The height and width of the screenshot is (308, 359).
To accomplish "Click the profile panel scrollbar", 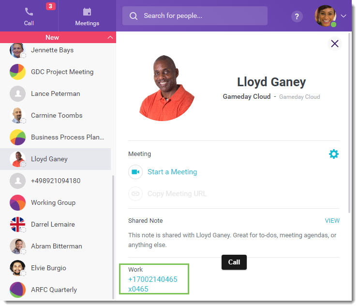I will pos(349,123).
